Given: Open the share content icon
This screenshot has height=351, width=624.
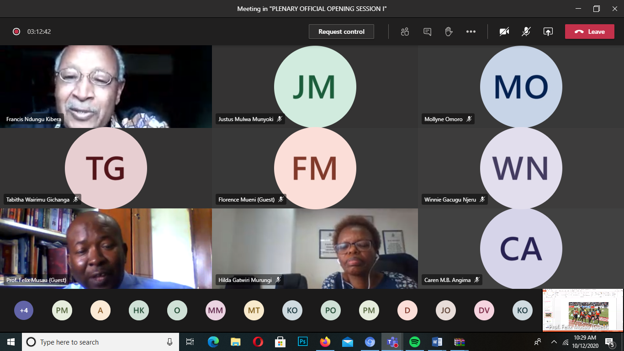Looking at the screenshot, I should point(548,32).
